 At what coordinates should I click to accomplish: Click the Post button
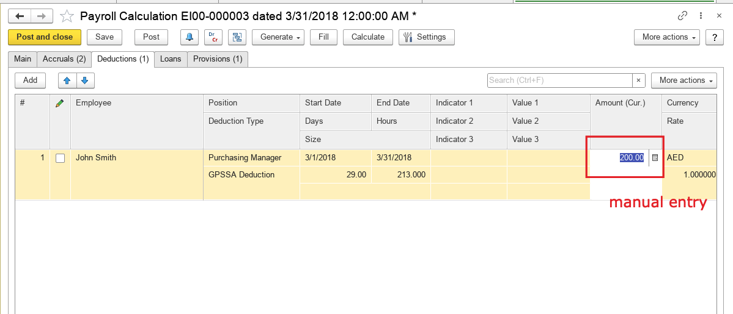coord(152,37)
